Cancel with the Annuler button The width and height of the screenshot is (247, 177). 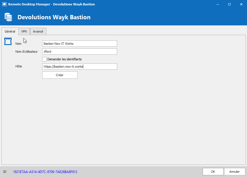click(234, 172)
